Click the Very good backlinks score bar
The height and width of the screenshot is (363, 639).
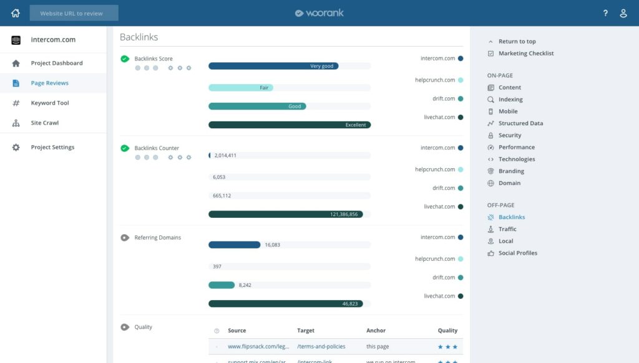pyautogui.click(x=273, y=66)
